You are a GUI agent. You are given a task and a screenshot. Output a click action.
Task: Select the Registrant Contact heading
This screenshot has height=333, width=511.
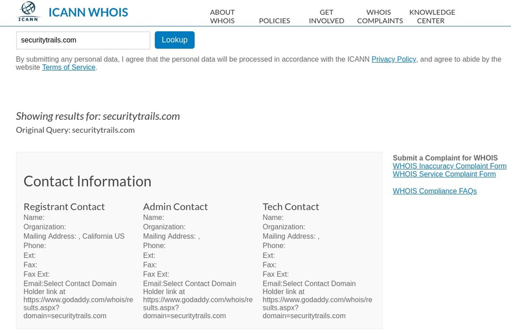pos(64,207)
